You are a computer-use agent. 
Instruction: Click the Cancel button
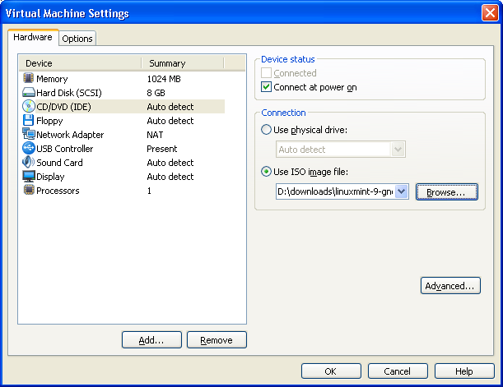click(x=398, y=371)
